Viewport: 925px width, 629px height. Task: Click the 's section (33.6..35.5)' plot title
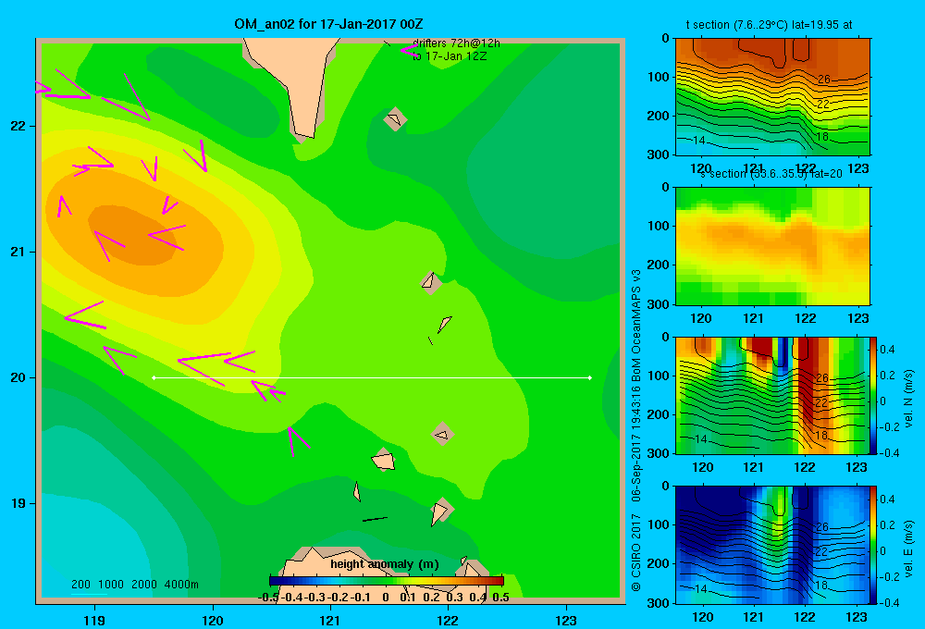pos(771,174)
